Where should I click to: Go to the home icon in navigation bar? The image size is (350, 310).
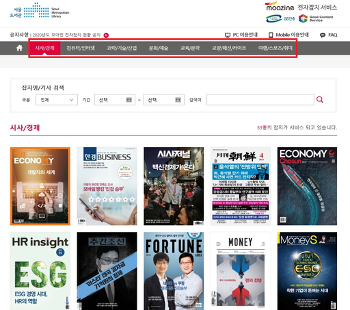19,48
